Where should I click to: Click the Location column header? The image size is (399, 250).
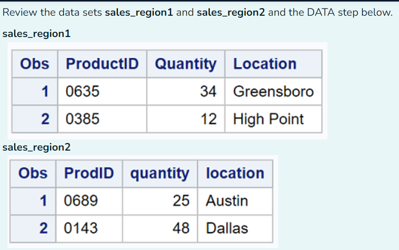(x=274, y=64)
